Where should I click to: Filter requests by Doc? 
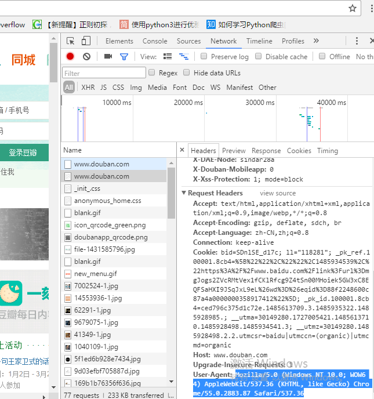click(x=198, y=87)
